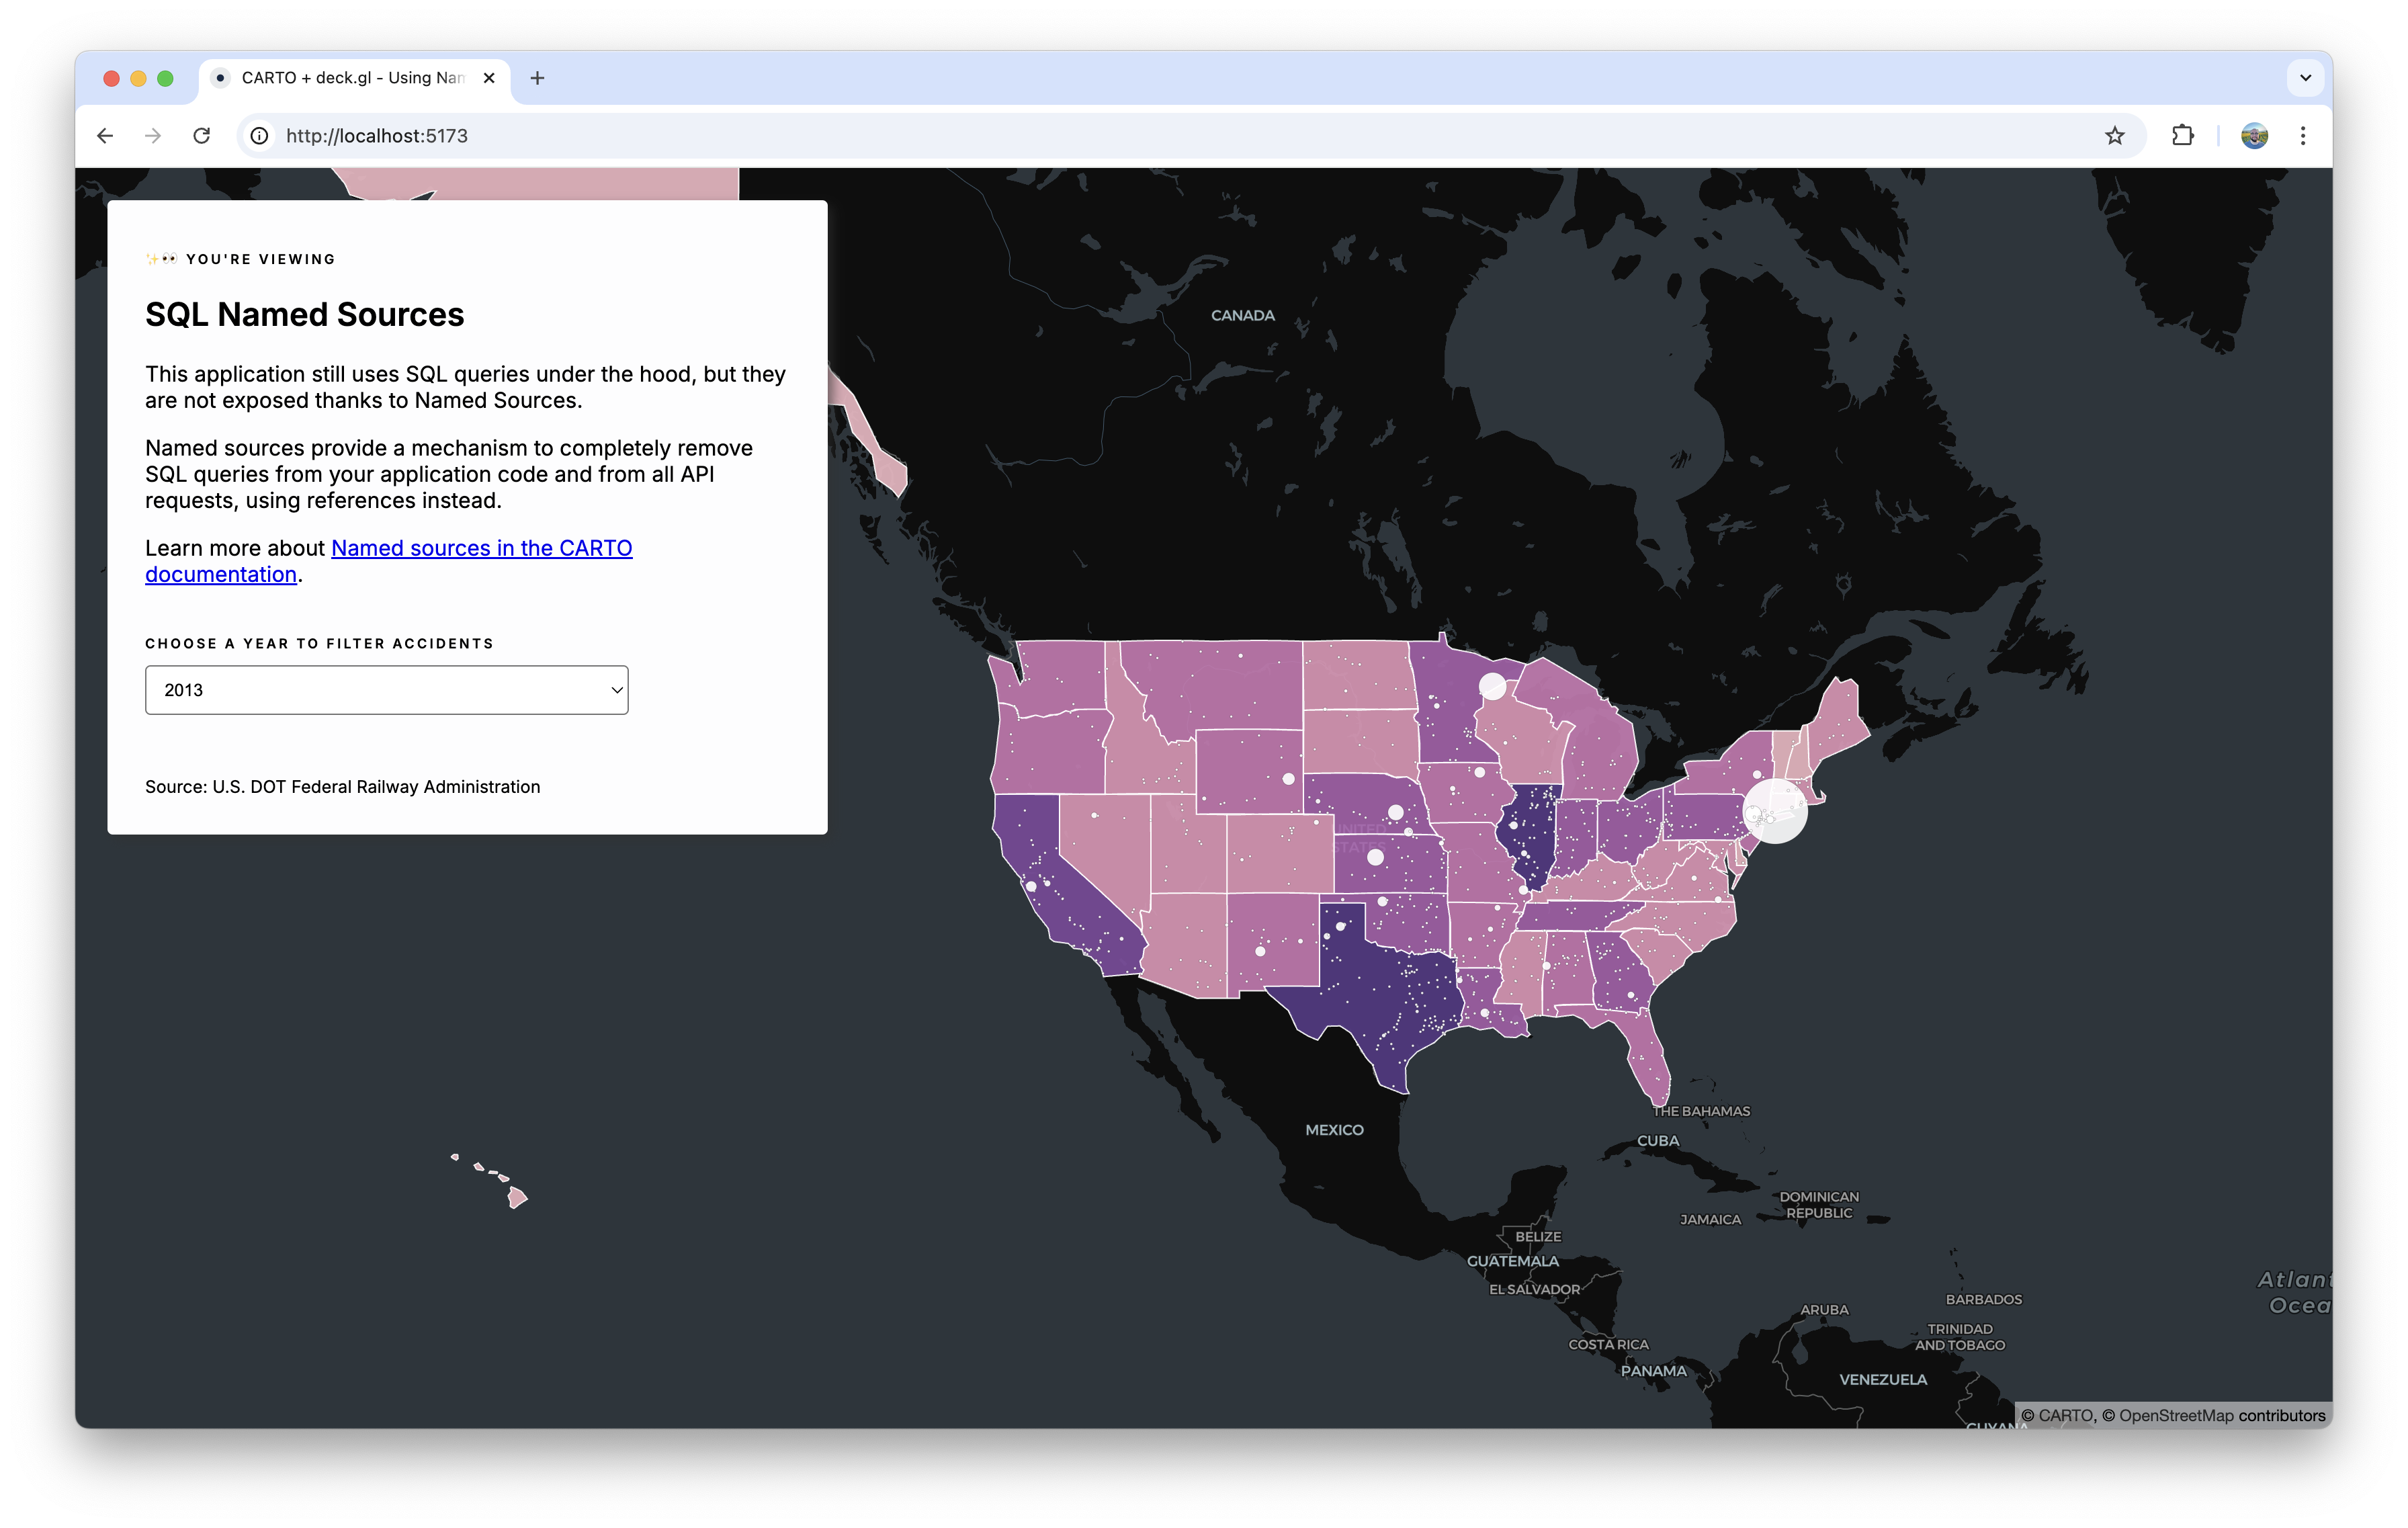
Task: Expand the tab search chevron
Action: click(2305, 78)
